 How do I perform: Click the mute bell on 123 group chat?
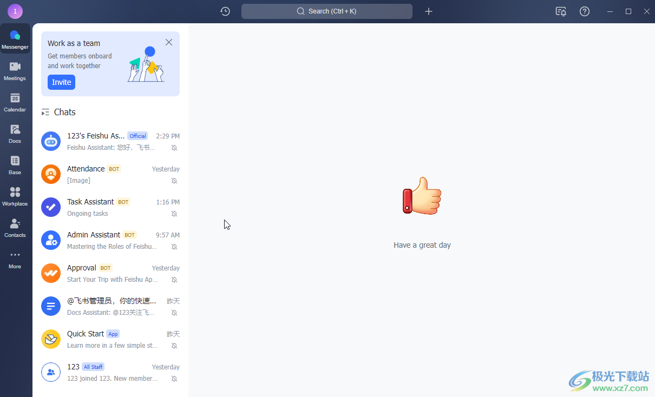pos(174,379)
